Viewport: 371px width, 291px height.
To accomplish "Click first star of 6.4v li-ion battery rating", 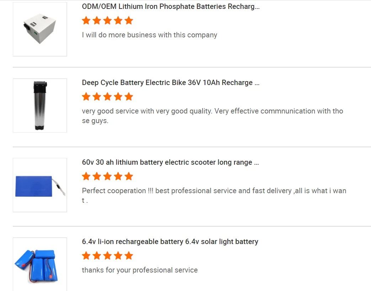I will coord(86,256).
